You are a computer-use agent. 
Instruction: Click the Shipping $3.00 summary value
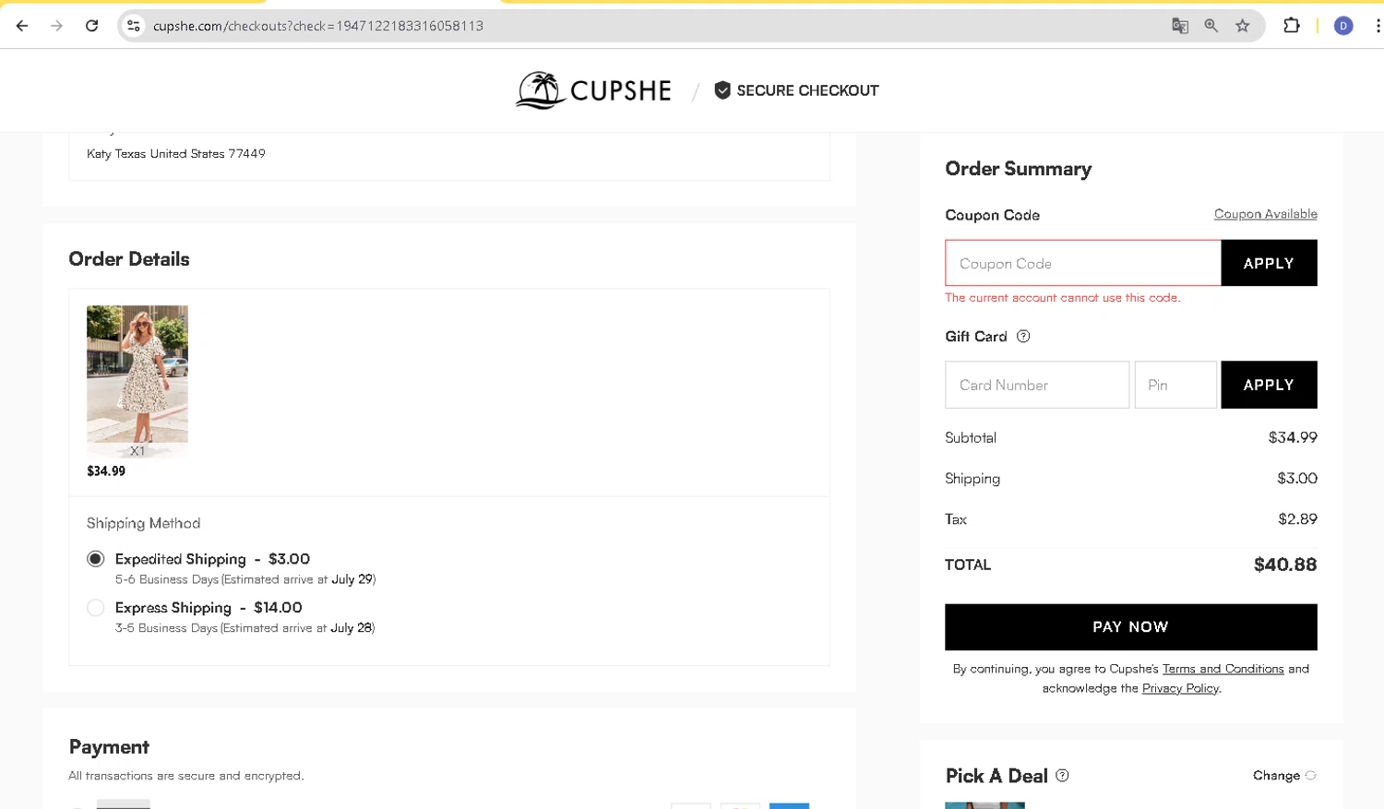(x=1297, y=478)
